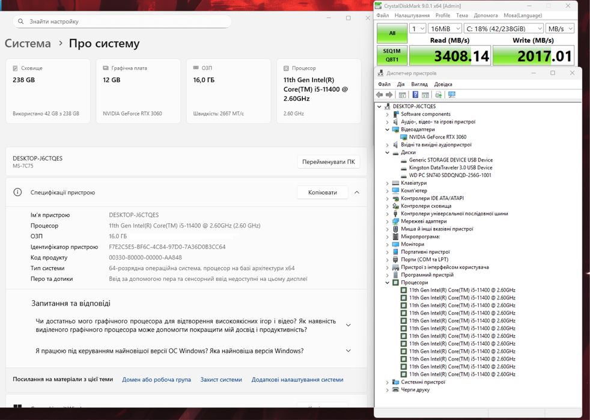The image size is (590, 420).
Task: Open Вигляд menu in Device Manager
Action: 419,84
